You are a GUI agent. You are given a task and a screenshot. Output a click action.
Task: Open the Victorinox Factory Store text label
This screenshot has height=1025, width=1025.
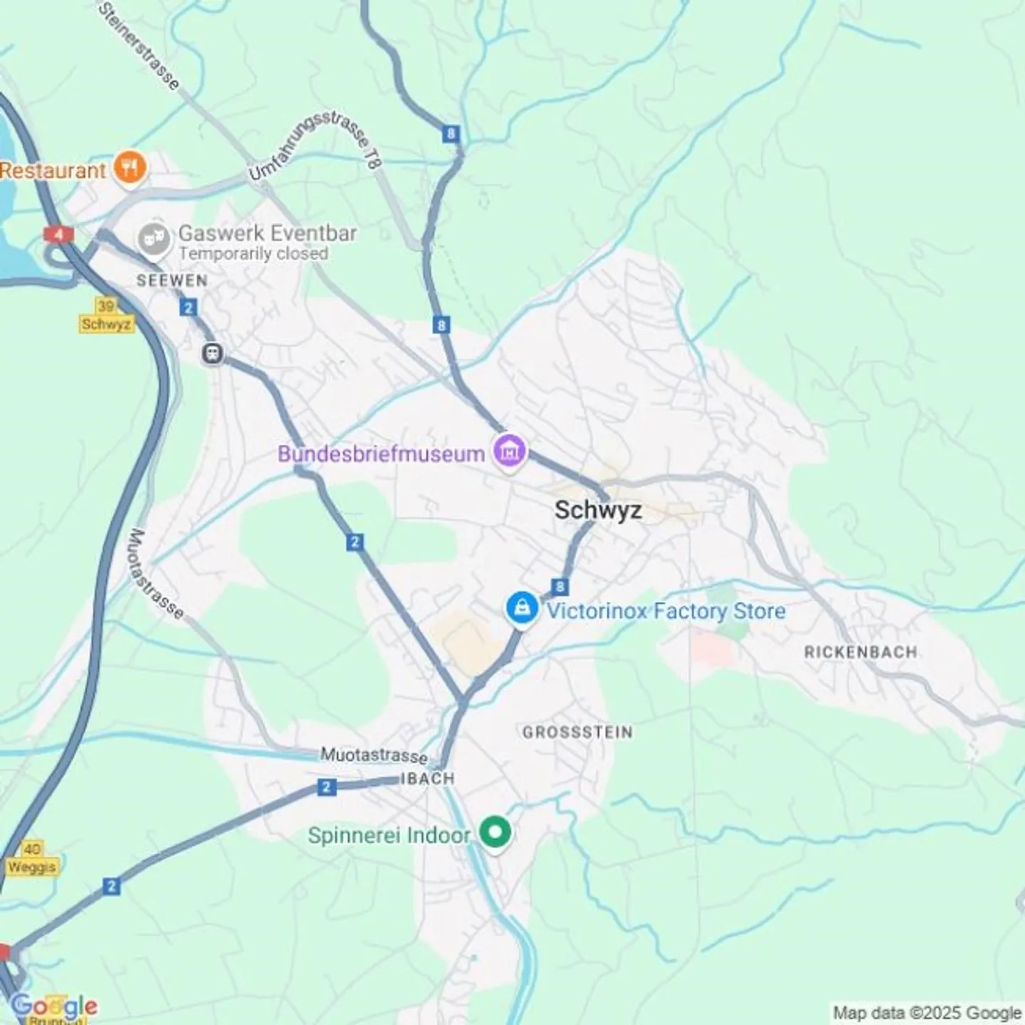pyautogui.click(x=666, y=611)
